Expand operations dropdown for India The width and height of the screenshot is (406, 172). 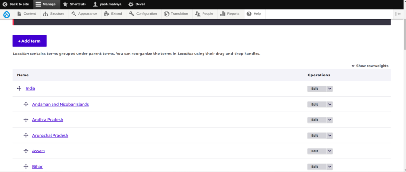pyautogui.click(x=330, y=88)
